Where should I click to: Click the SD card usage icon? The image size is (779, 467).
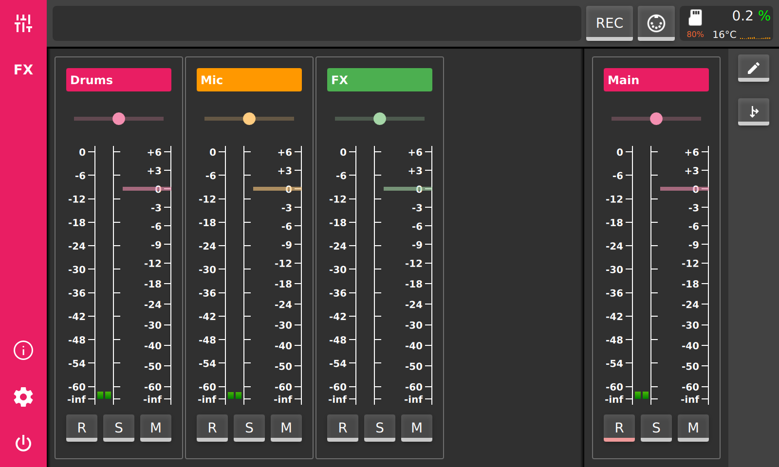[695, 18]
